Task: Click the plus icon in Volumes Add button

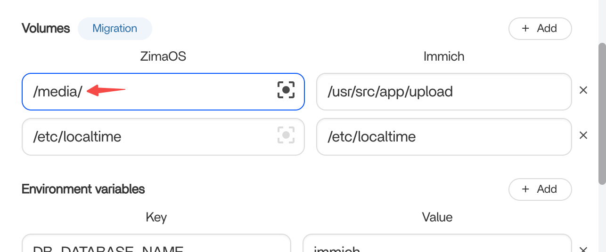Action: click(x=525, y=29)
